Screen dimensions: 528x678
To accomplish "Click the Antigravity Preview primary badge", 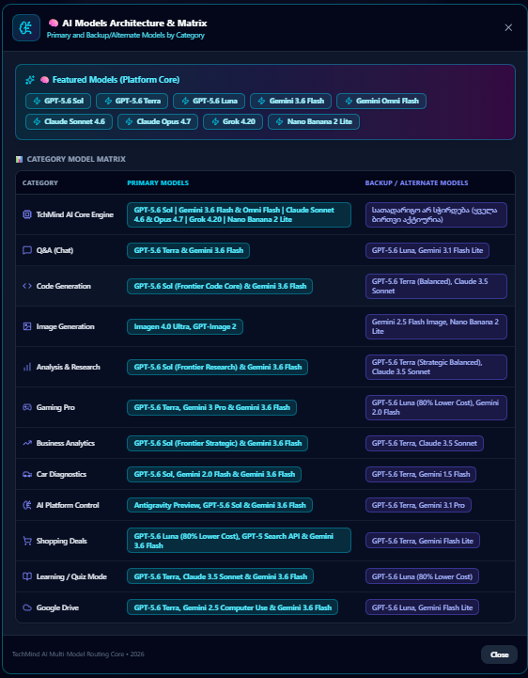I will point(220,505).
